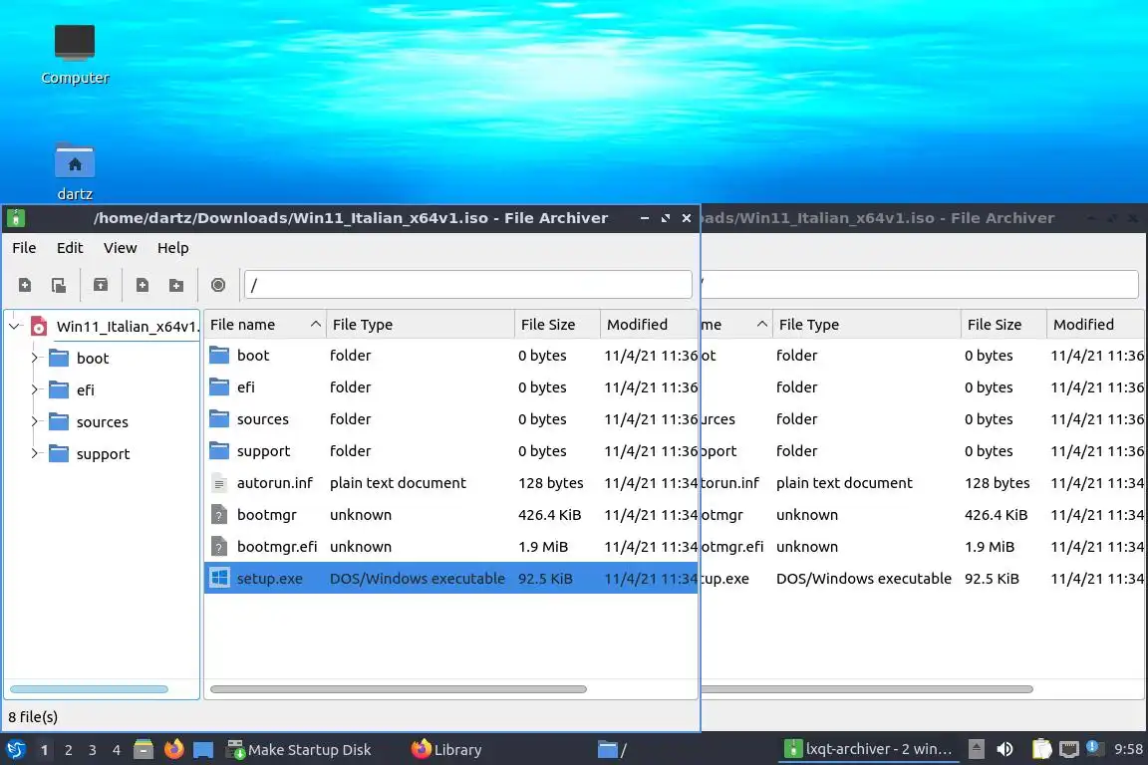Click the background window's File Size column header

pos(1004,325)
